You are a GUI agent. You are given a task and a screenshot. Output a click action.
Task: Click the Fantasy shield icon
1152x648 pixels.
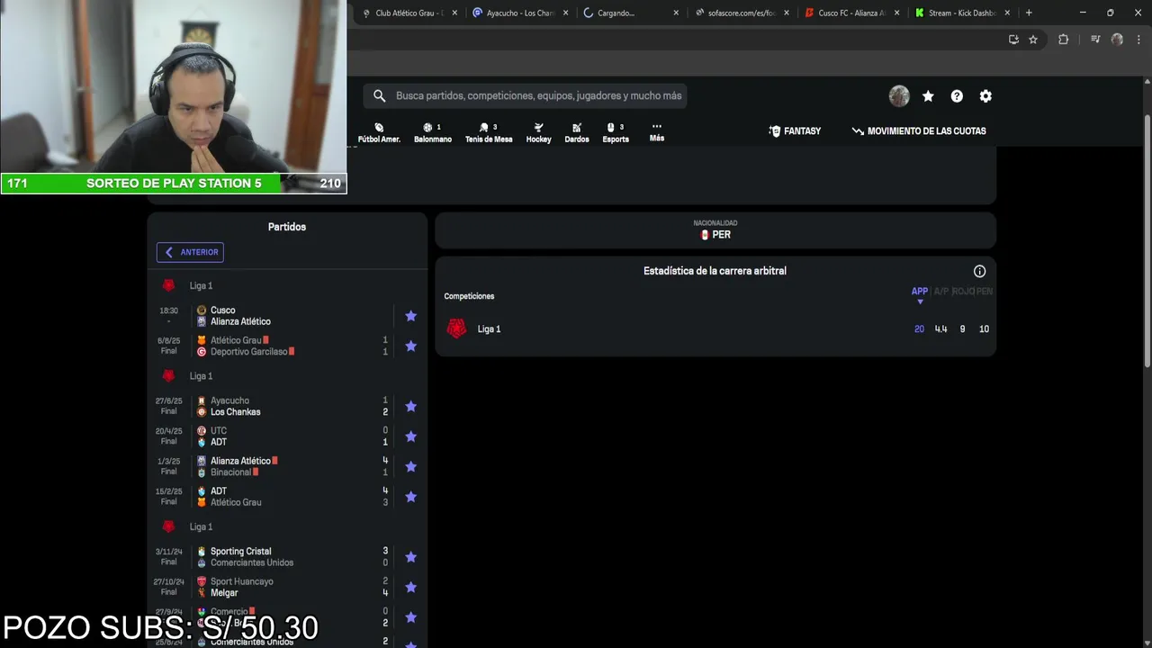[x=775, y=131]
